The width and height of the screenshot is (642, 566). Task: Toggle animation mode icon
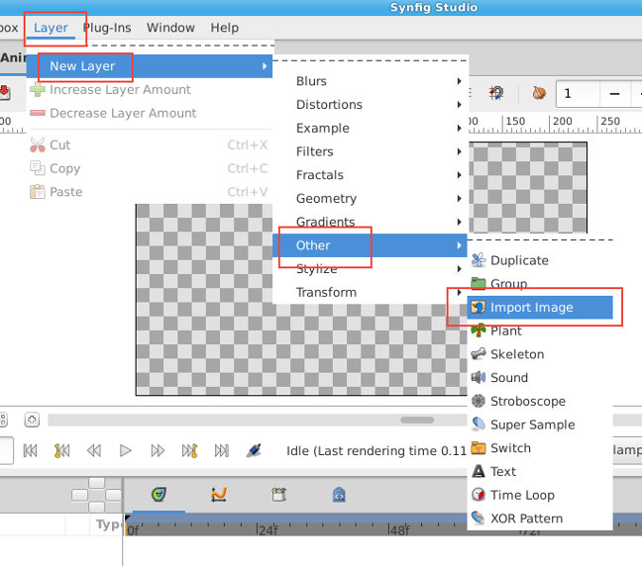click(x=254, y=450)
